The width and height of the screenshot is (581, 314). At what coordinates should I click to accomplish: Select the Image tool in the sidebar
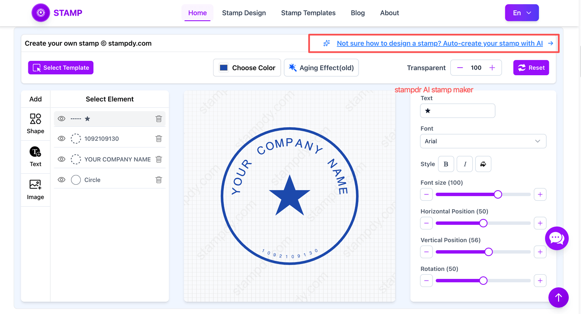click(36, 189)
